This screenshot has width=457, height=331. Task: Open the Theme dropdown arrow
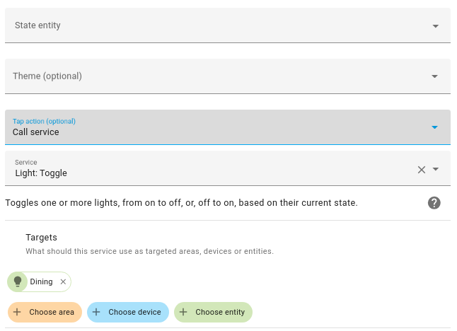(435, 76)
